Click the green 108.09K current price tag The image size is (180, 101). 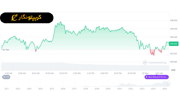point(174,44)
